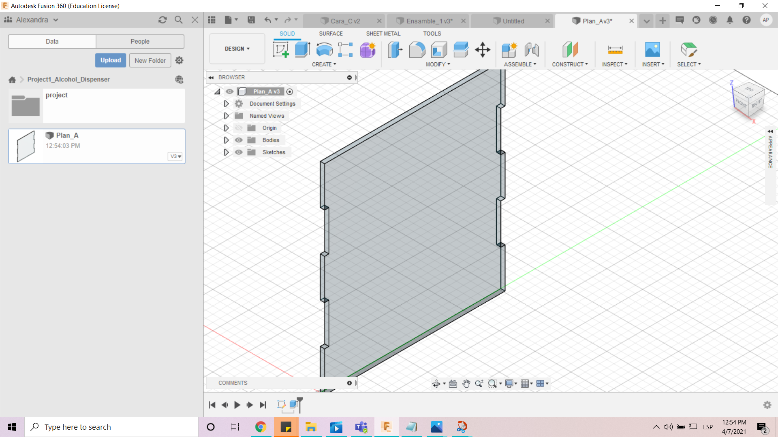Screen dimensions: 778x437
Task: Activate the Move/Copy tool icon
Action: point(483,50)
